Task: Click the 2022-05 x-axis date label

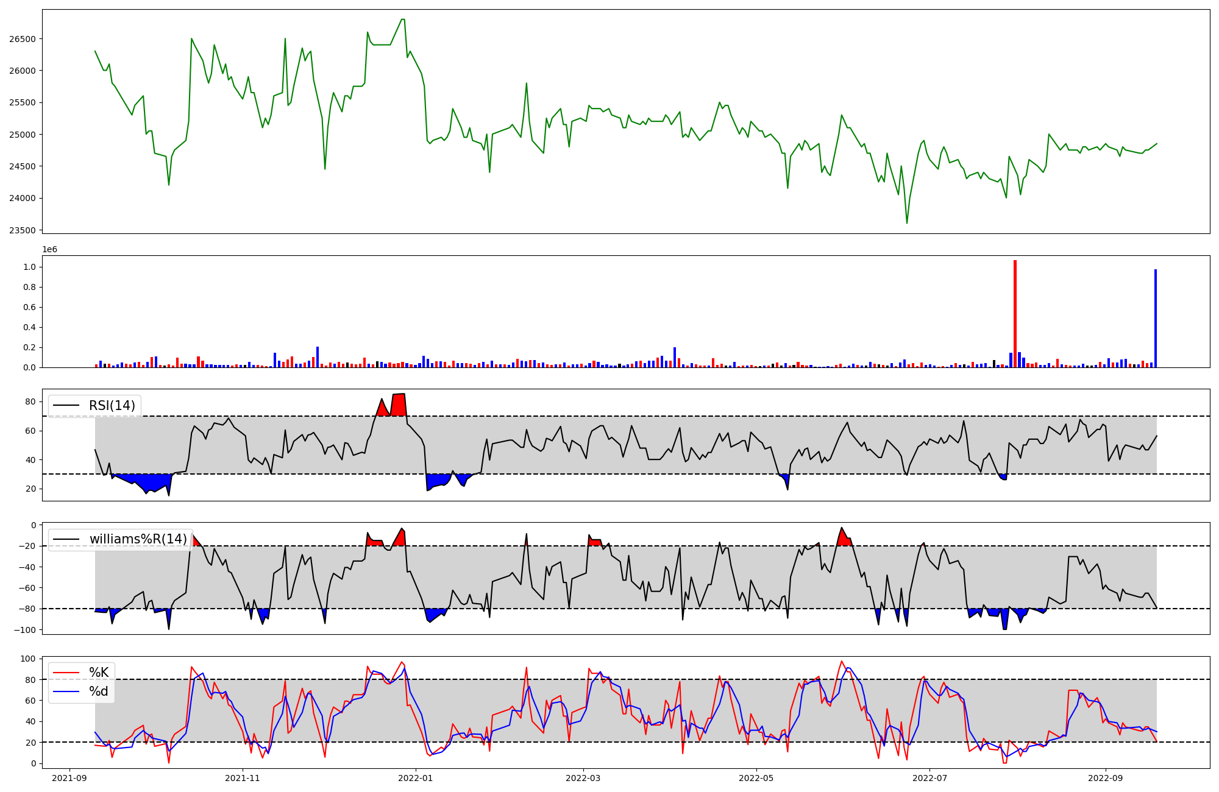Action: tap(756, 778)
